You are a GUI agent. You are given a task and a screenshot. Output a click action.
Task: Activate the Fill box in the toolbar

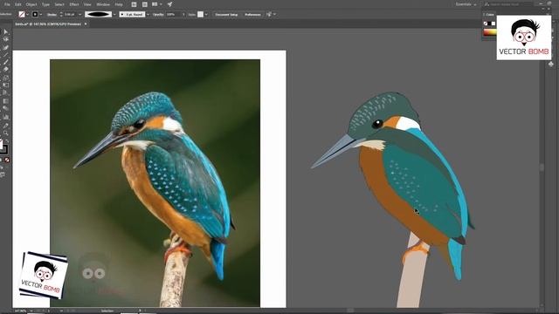(1, 145)
